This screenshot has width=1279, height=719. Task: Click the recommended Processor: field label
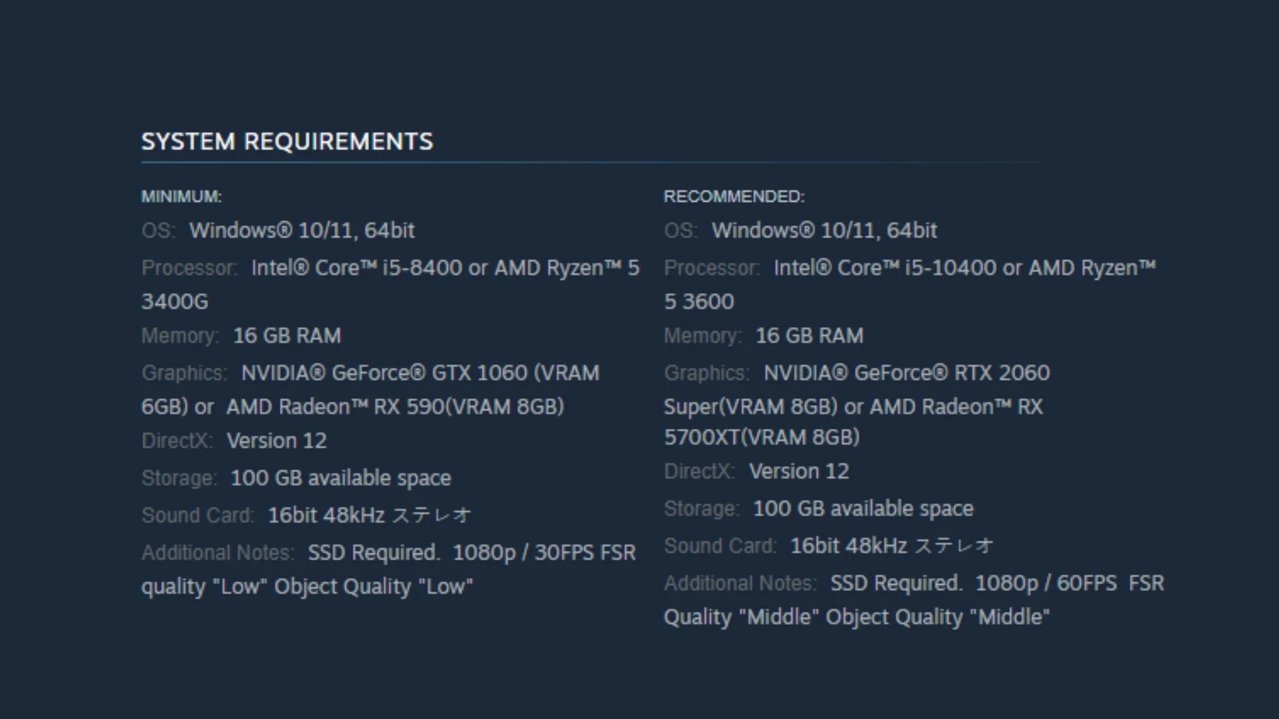(712, 268)
